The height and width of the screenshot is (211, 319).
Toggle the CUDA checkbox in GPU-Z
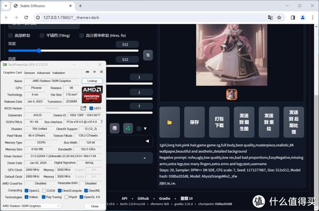point(44,190)
